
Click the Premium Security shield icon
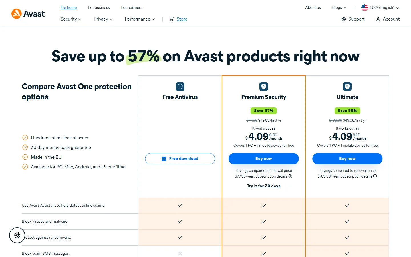point(264,87)
